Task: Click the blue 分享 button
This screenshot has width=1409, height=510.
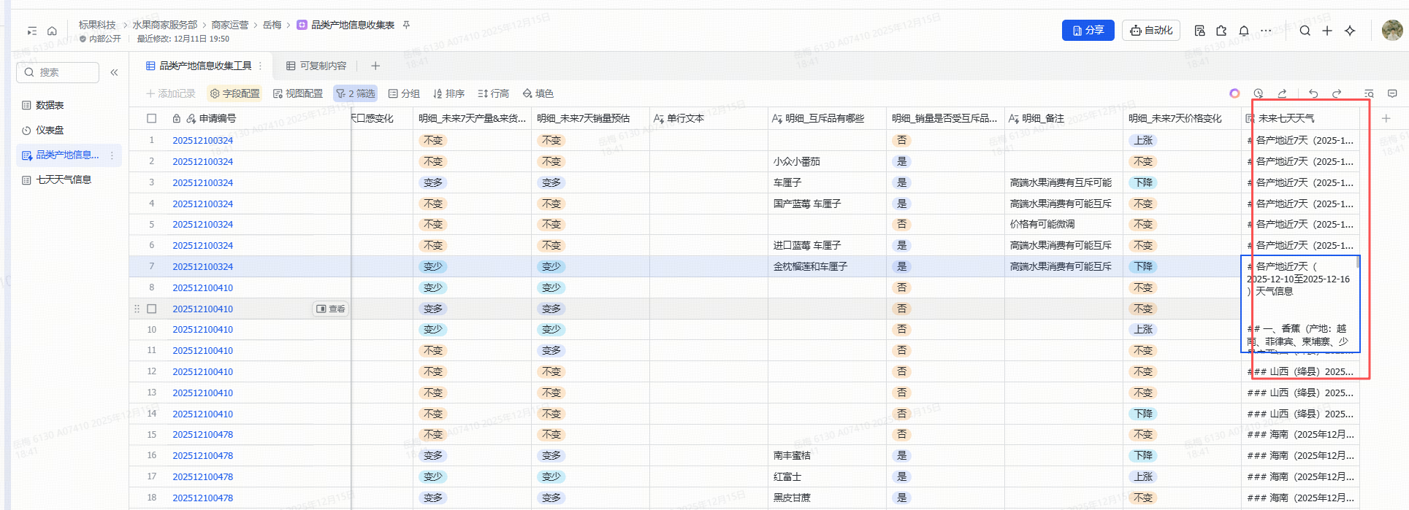Action: coord(1088,31)
